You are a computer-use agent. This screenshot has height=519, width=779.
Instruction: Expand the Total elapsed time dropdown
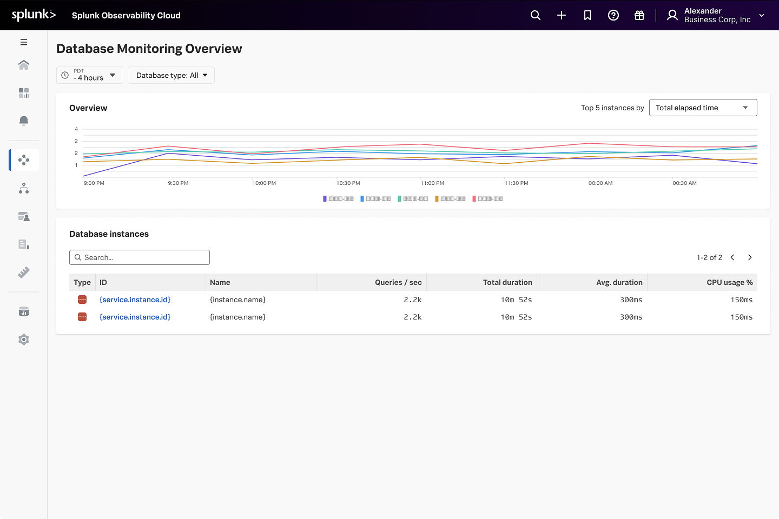click(x=702, y=108)
